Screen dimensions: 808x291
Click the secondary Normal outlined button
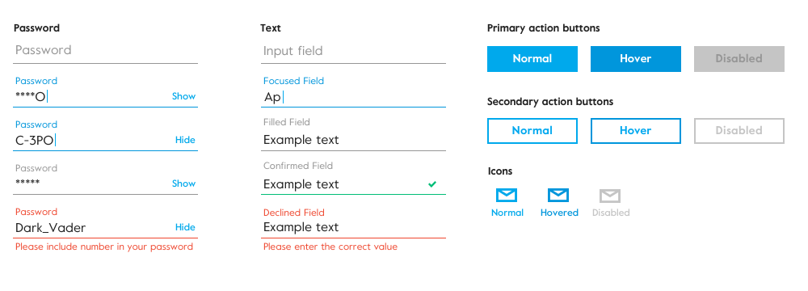pos(532,130)
